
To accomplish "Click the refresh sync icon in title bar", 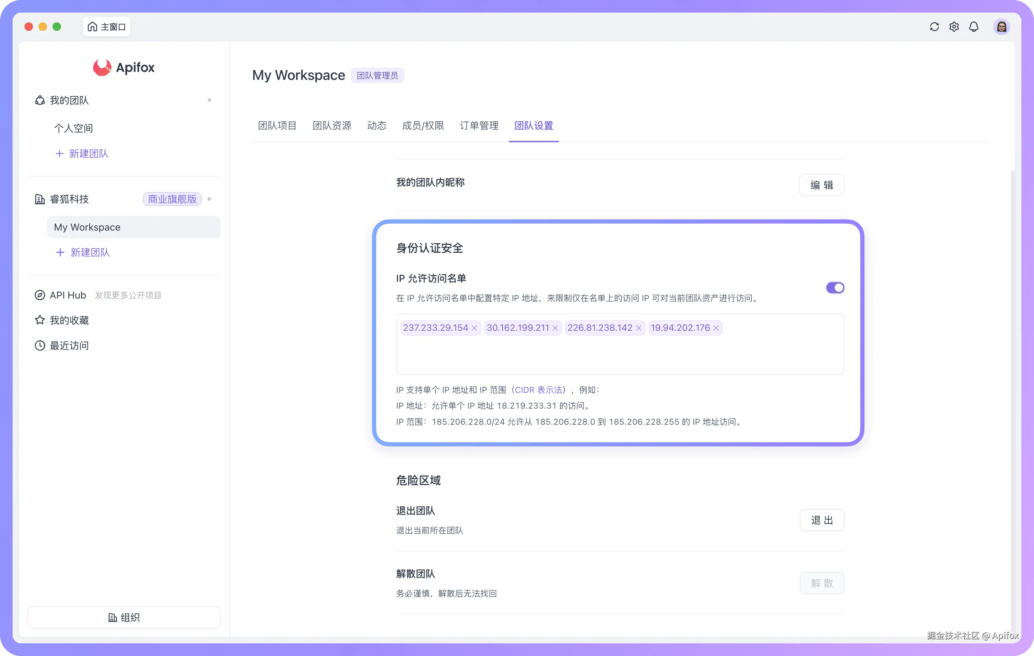I will coord(934,27).
